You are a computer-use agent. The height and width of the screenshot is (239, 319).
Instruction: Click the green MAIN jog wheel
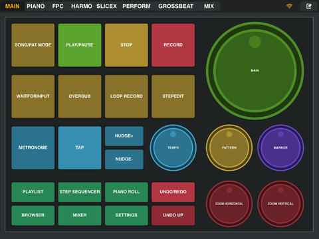pos(255,70)
